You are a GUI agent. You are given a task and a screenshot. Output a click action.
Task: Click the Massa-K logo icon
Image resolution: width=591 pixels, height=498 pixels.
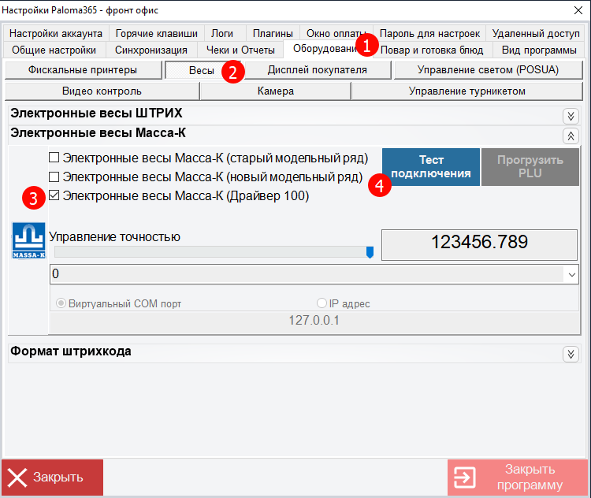click(x=28, y=240)
